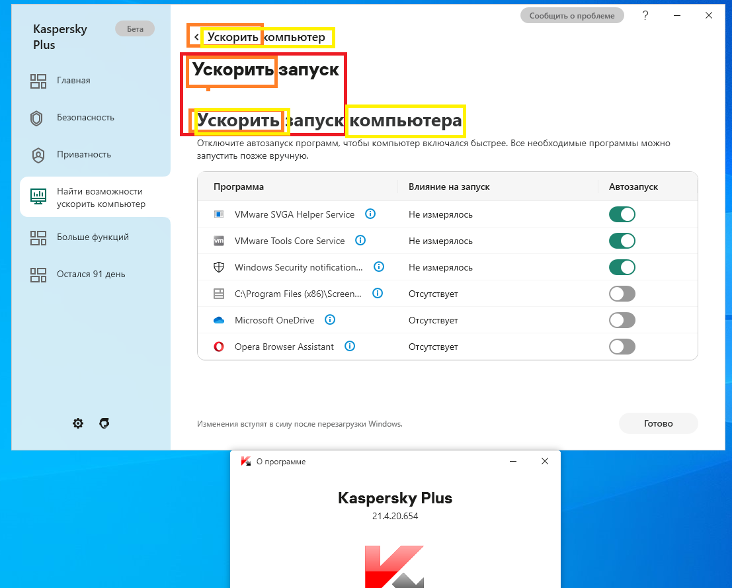
Task: Show info for VMware Tools Core Service
Action: pyautogui.click(x=360, y=240)
